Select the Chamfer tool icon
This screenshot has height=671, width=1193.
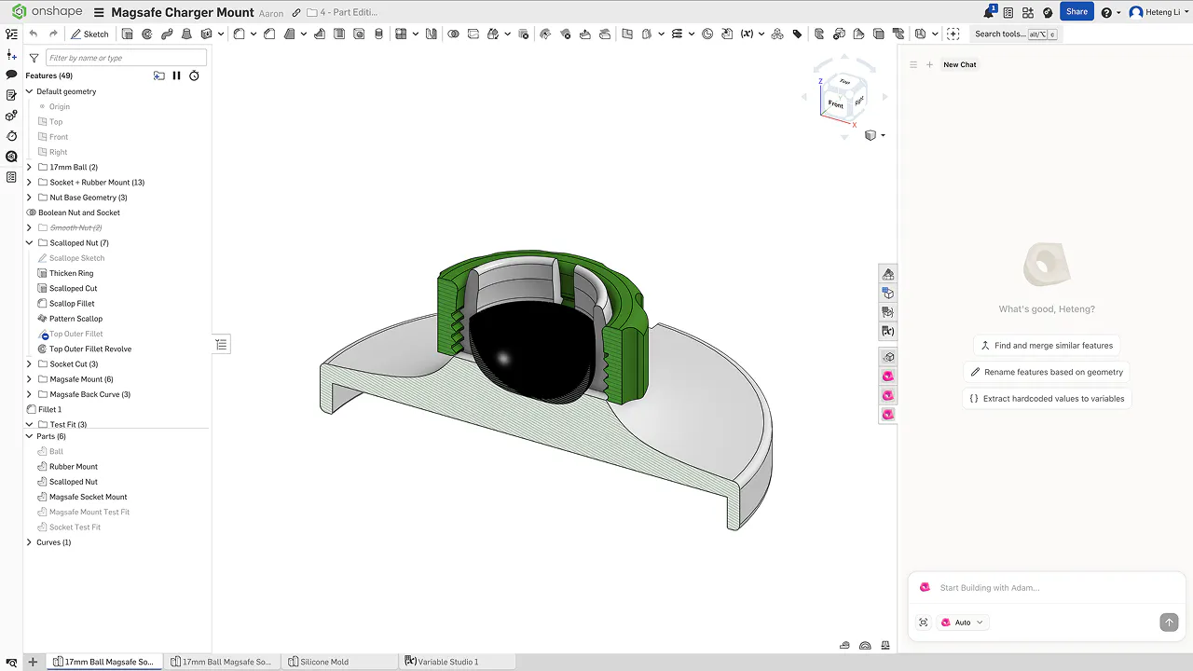click(x=269, y=34)
